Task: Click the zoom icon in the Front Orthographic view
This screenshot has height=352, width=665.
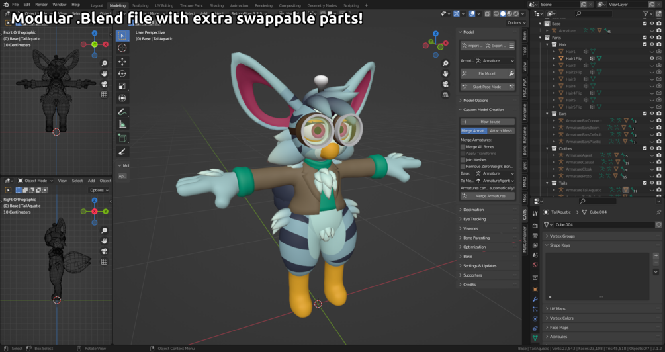Action: click(x=104, y=64)
